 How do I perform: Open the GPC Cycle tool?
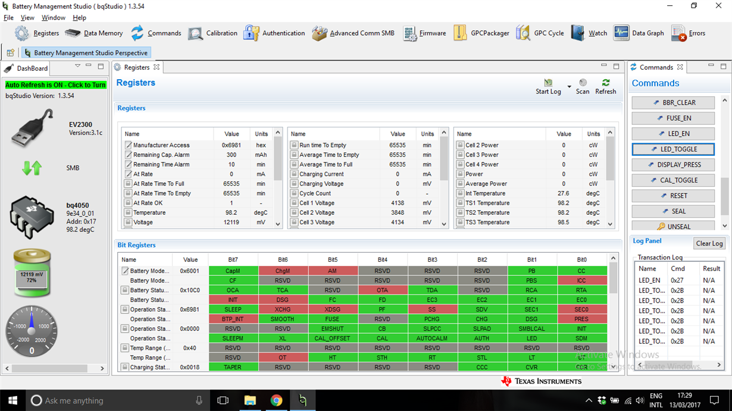540,33
